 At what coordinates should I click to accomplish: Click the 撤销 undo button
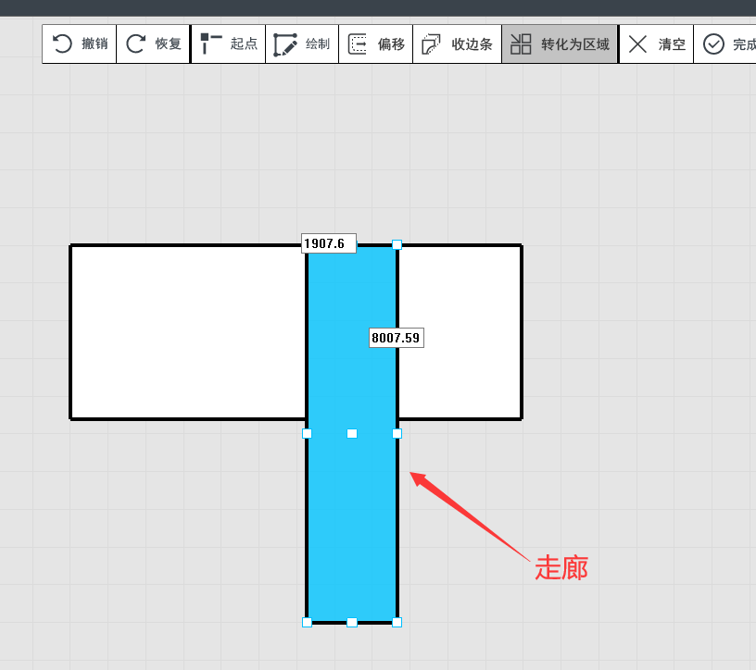coord(80,43)
